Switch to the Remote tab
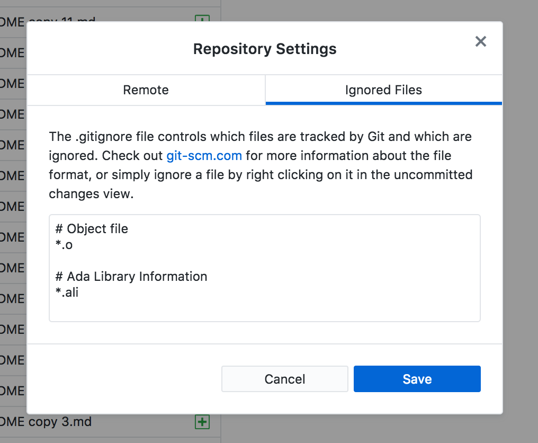 146,90
